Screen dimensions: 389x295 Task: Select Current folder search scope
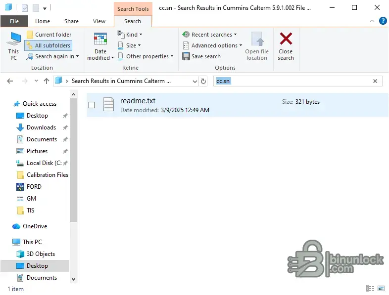coord(49,35)
